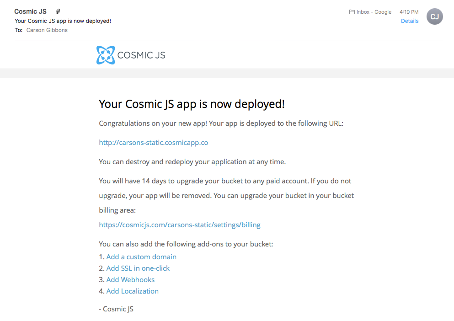Select Add SSL in one-click
The height and width of the screenshot is (321, 454).
138,268
